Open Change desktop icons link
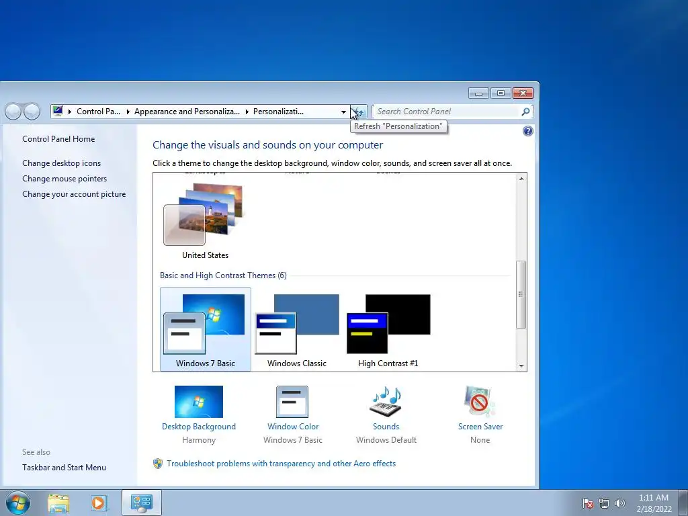The image size is (688, 516). [x=61, y=163]
